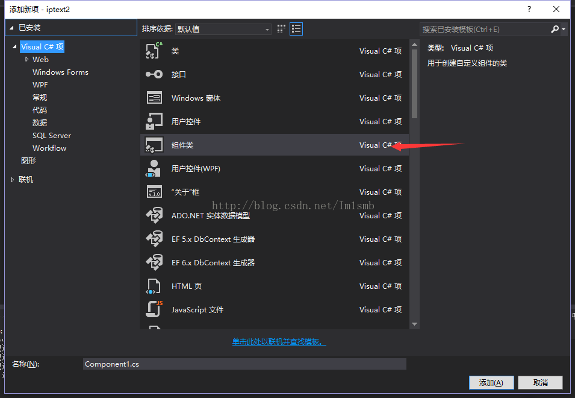Image resolution: width=575 pixels, height=398 pixels.
Task: Select the 类 (Class) template icon
Action: pyautogui.click(x=154, y=51)
